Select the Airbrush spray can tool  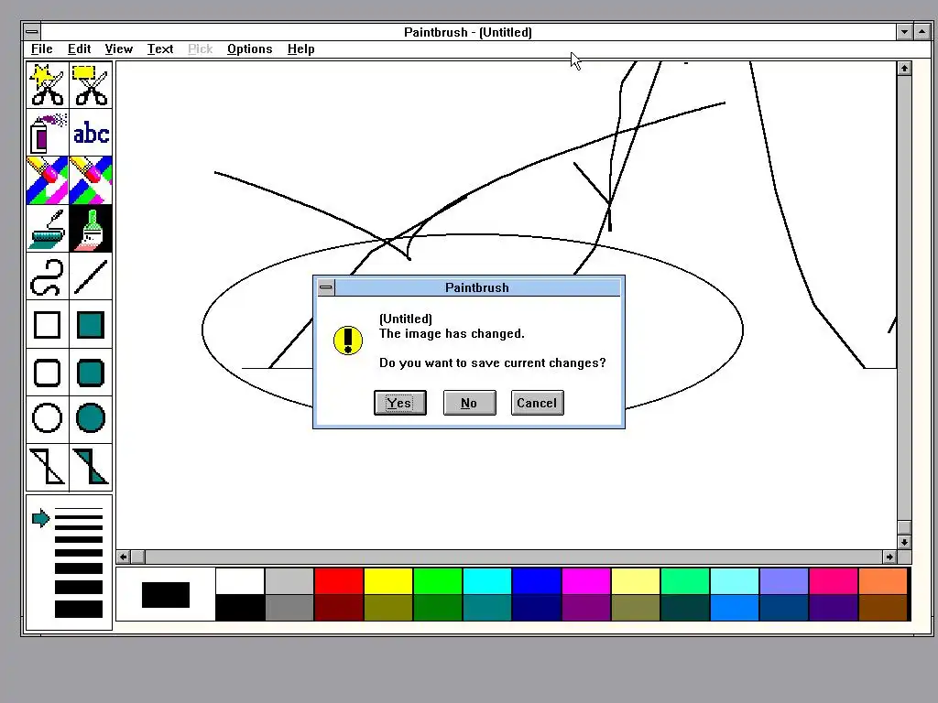pyautogui.click(x=48, y=133)
